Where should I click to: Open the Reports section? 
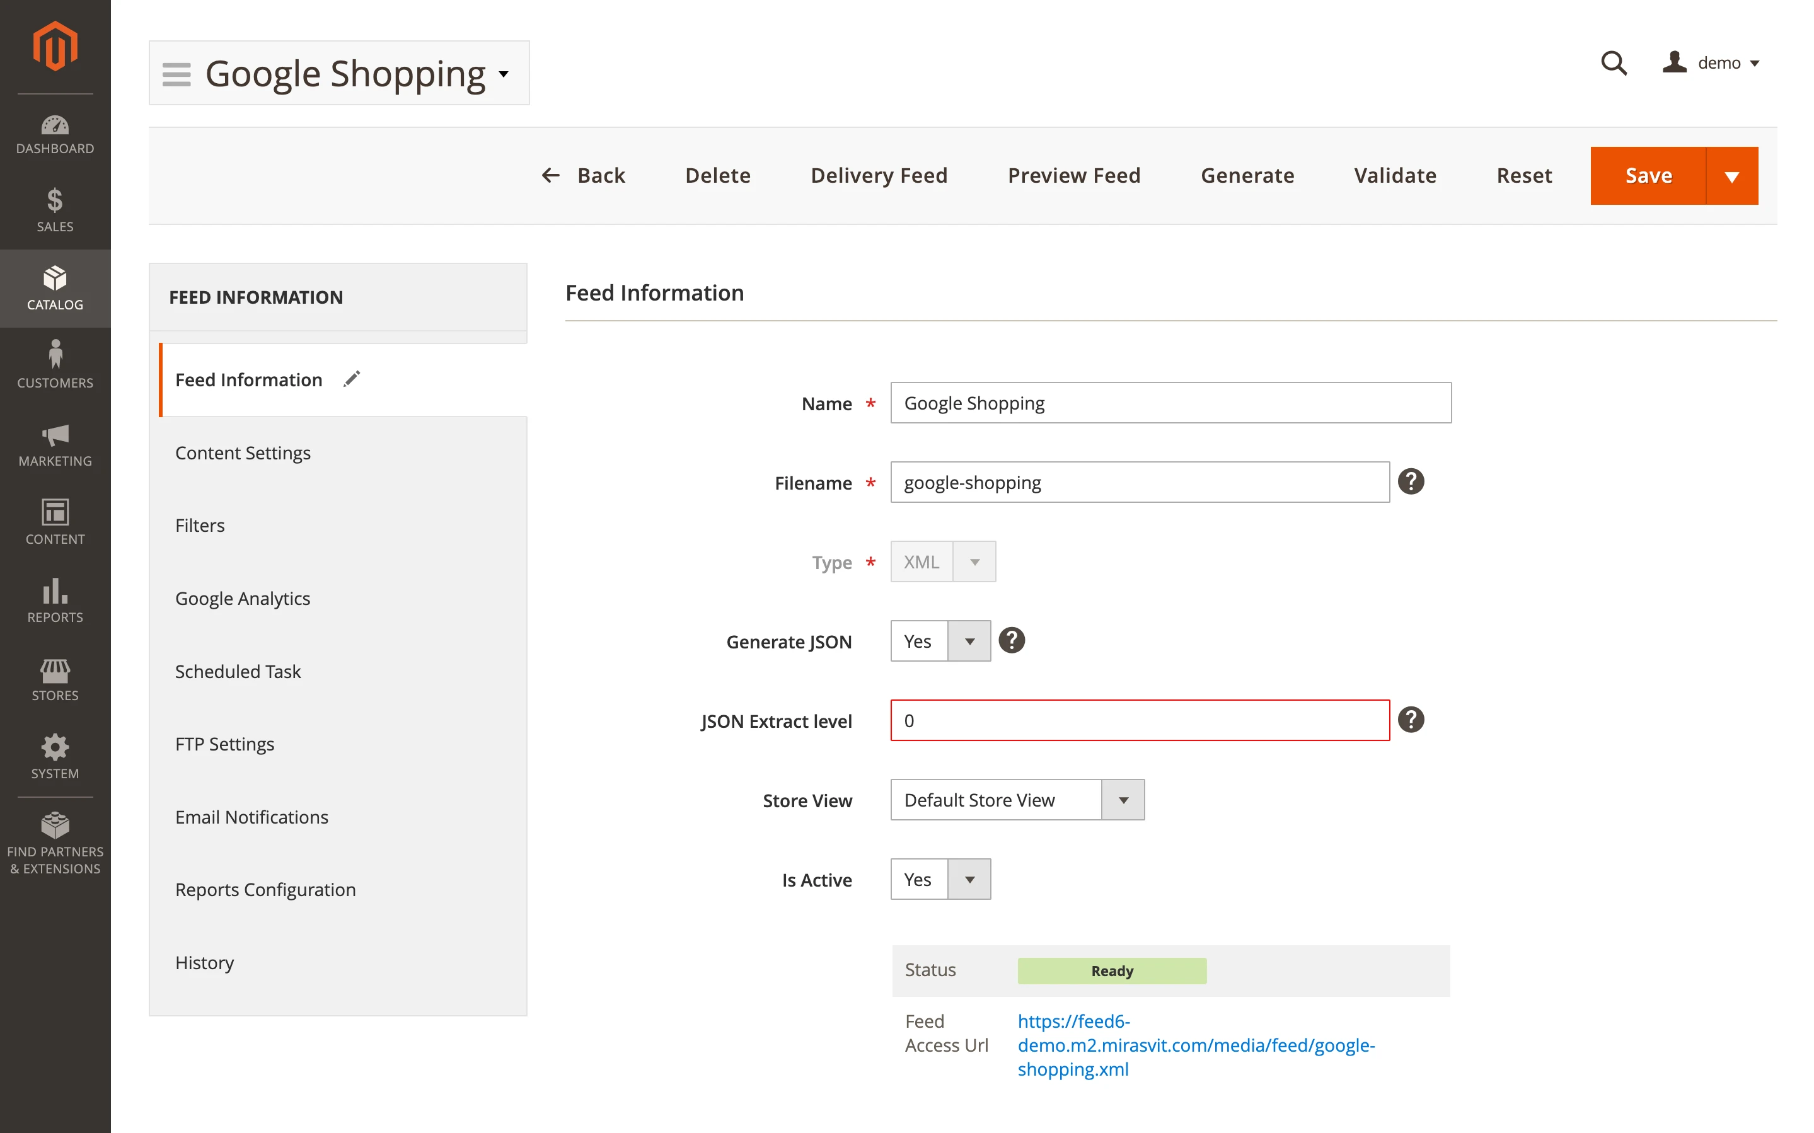pos(55,601)
